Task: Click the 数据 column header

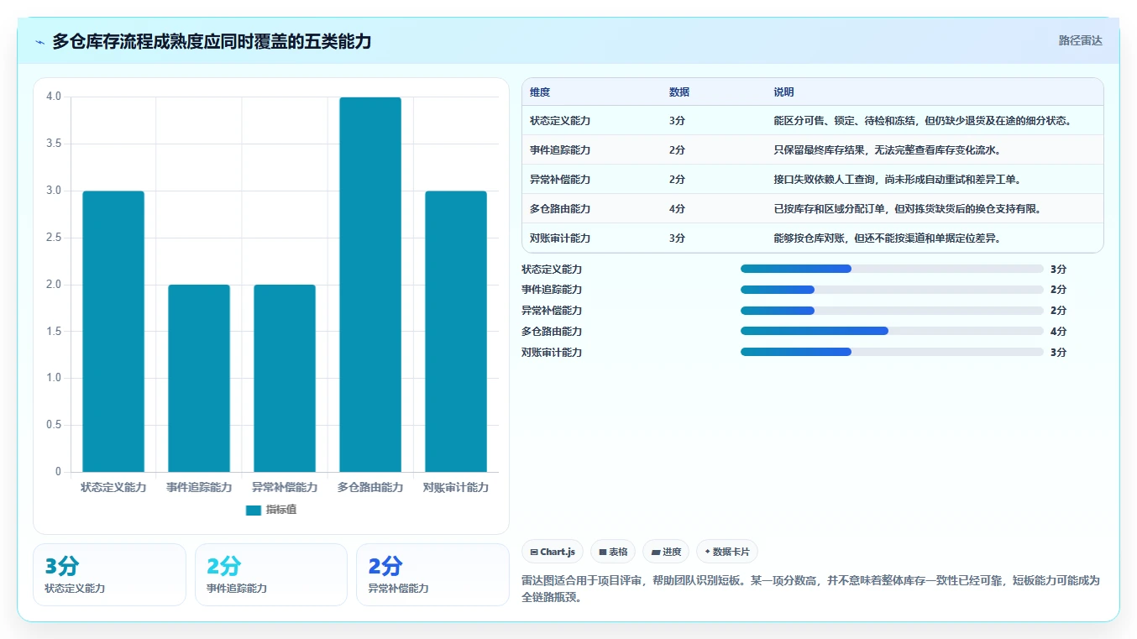Action: point(679,92)
